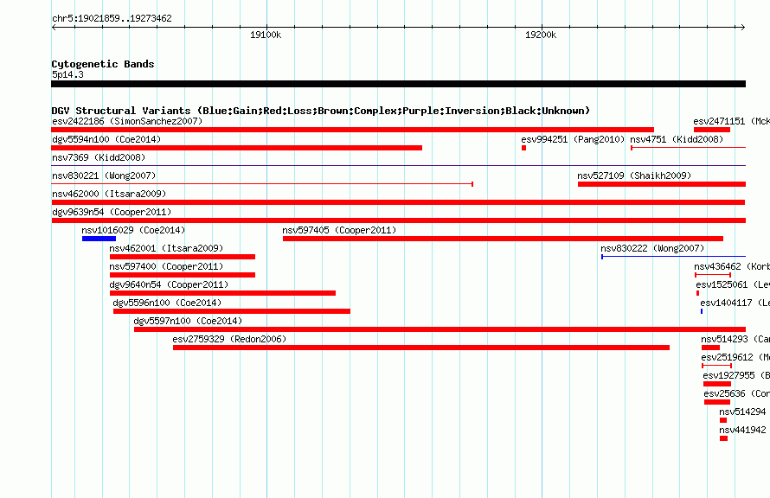Click the ruler's left arrow end
This screenshot has width=770, height=498.
(54, 28)
